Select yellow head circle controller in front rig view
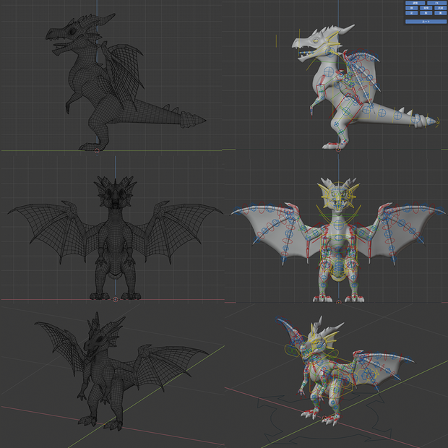 click(x=338, y=192)
